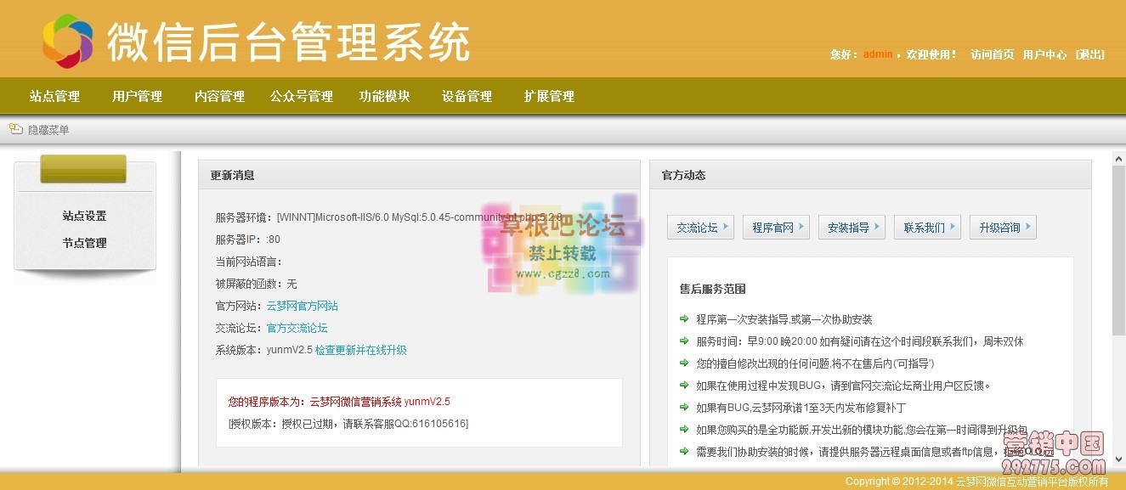Expand the yellow sidebar header panel

(x=84, y=168)
